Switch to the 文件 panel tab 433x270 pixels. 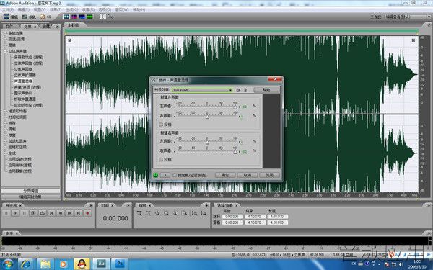(x=9, y=27)
